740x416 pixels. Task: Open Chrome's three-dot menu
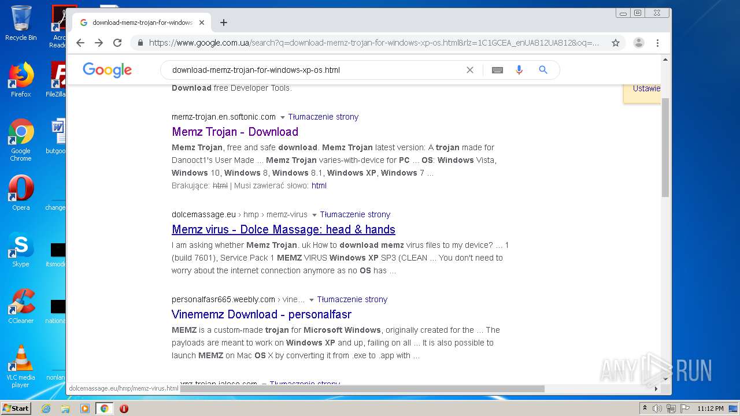tap(657, 43)
